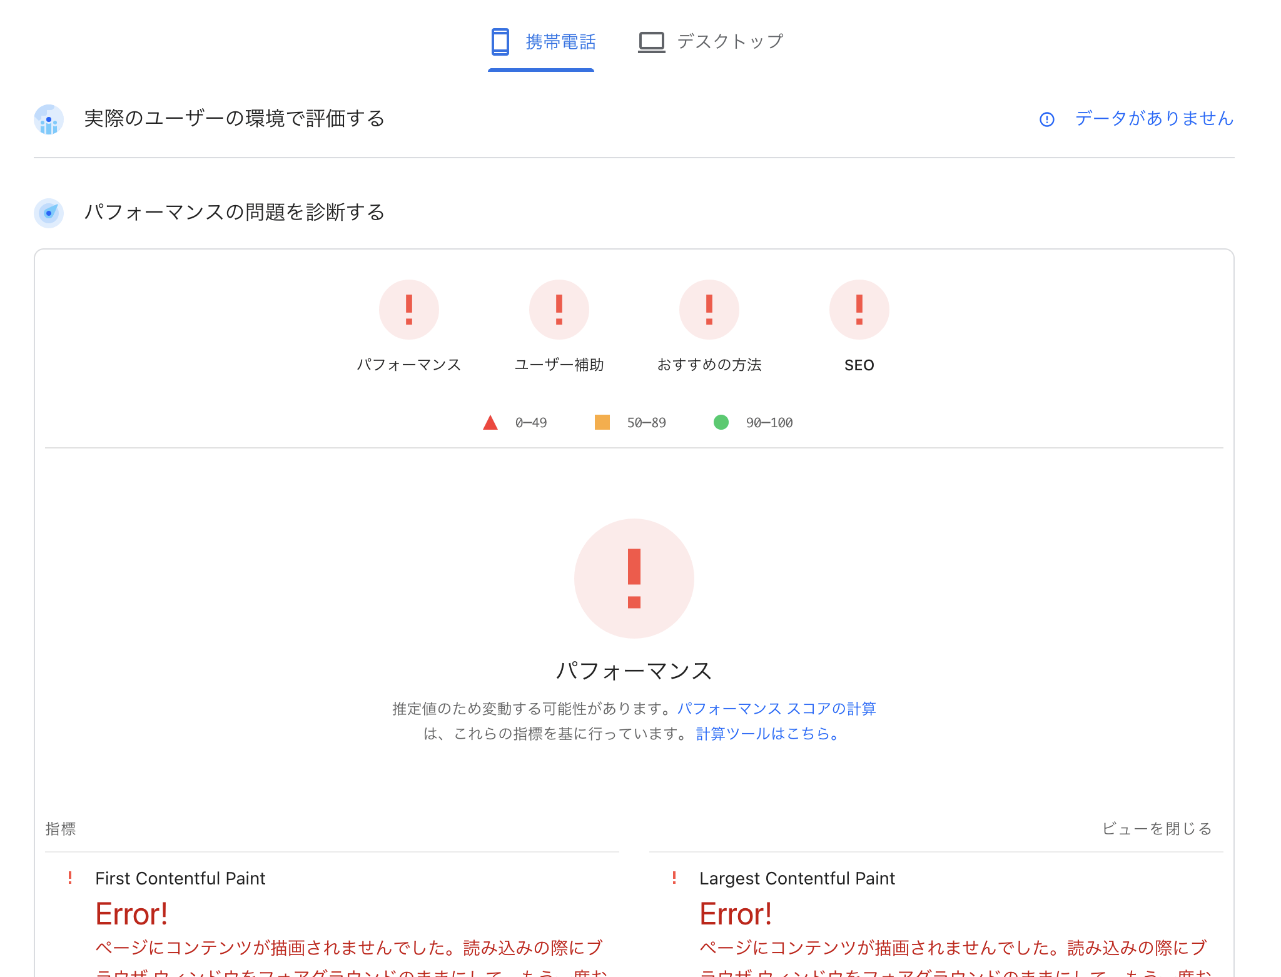1281x977 pixels.
Task: Select the パフォーマンス error gauge
Action: (x=409, y=310)
